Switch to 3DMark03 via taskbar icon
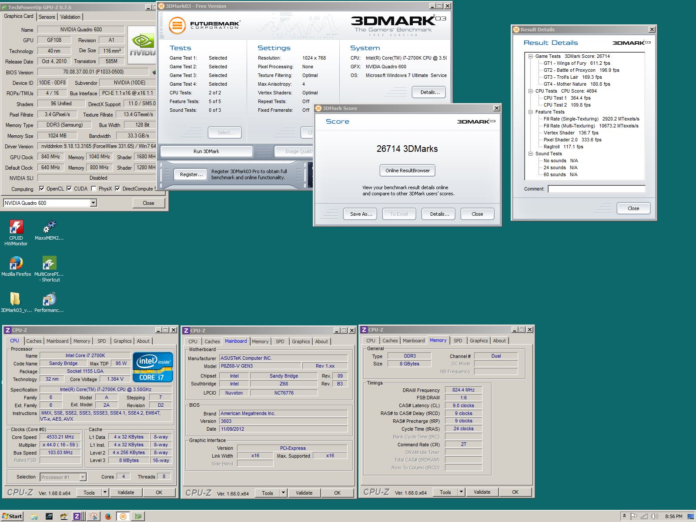Image resolution: width=696 pixels, height=522 pixels. [x=123, y=516]
